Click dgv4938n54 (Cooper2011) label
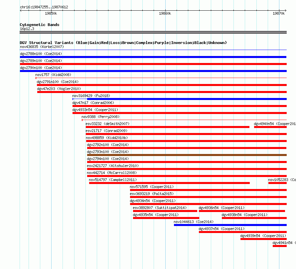The height and width of the screenshot is (269, 296). click(244, 215)
